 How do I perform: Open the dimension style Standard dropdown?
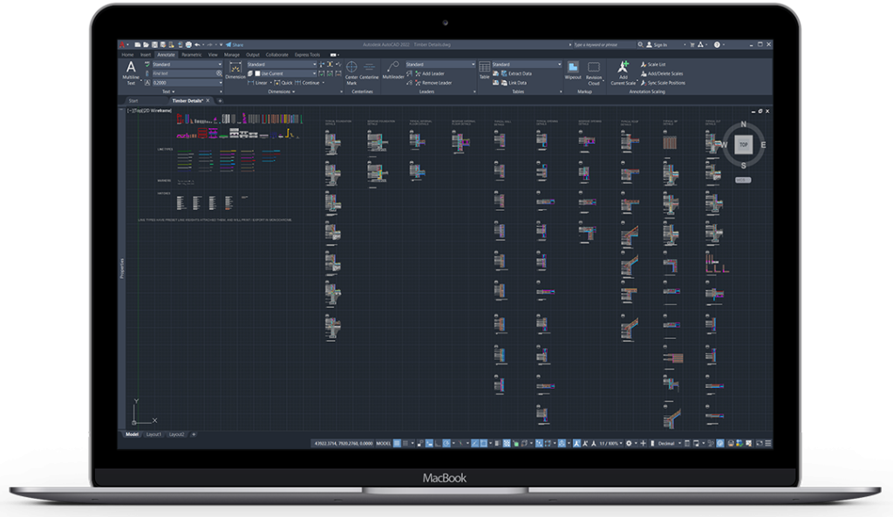coord(282,65)
